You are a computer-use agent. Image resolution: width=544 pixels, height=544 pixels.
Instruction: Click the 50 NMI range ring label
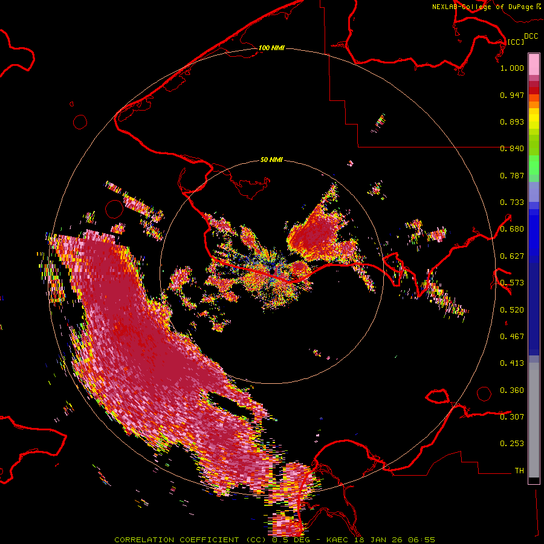[271, 160]
